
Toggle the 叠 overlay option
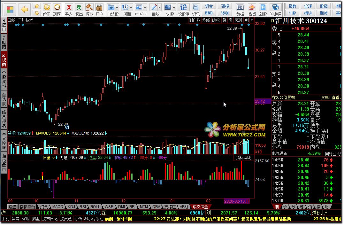[224, 20]
